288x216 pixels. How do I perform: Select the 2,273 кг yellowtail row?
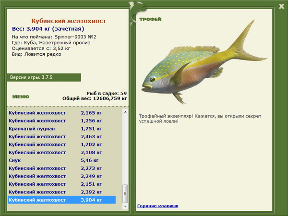[x=61, y=168]
